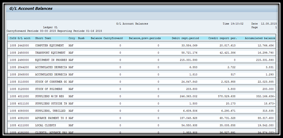Screen dimensions: 283x138
Task: Click the 'Short Text' column header
Action: 43,38
